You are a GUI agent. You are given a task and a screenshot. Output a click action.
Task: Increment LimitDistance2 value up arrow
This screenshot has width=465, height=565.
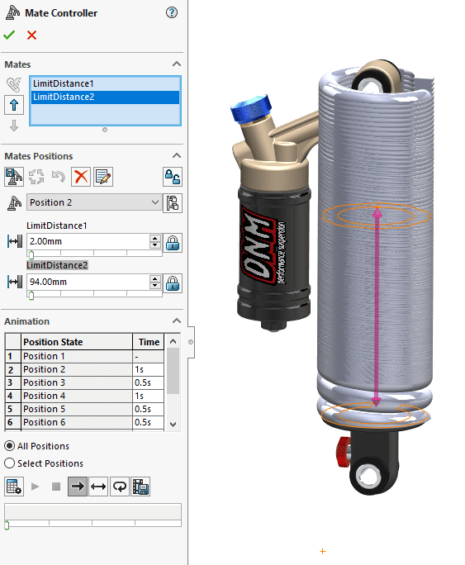[155, 278]
